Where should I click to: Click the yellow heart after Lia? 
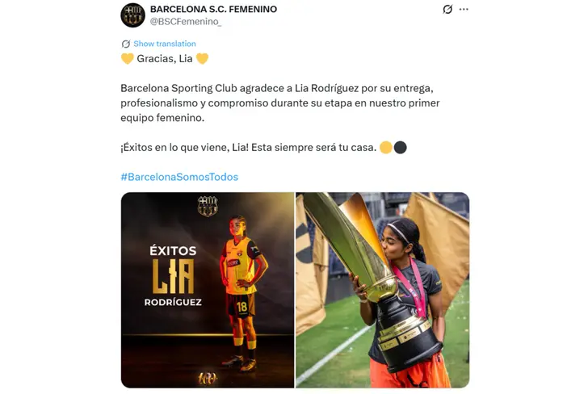pos(202,58)
